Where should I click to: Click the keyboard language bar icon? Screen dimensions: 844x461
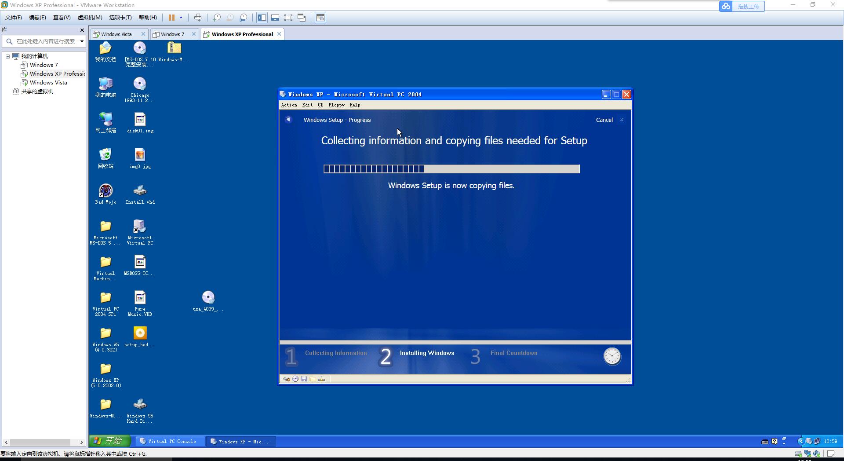pyautogui.click(x=765, y=442)
